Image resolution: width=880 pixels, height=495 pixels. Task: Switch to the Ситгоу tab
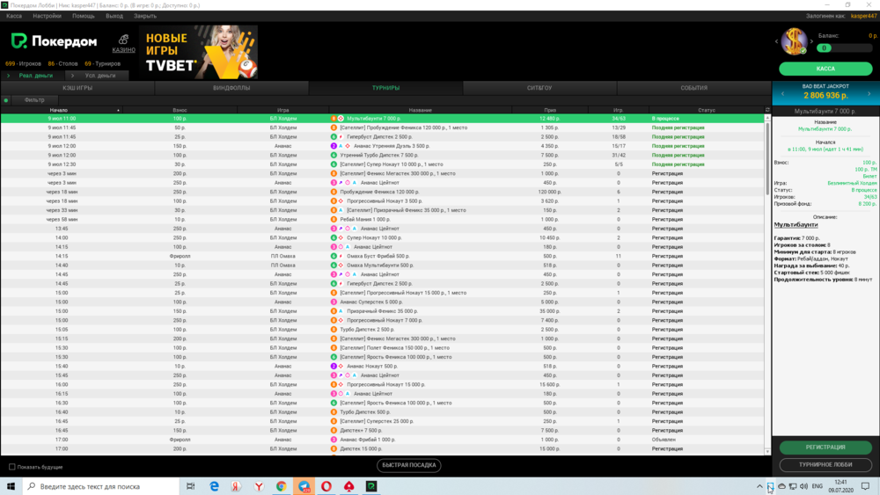click(539, 87)
